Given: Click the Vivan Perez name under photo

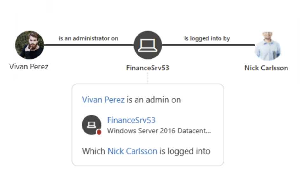Looking at the screenshot, I should (29, 67).
